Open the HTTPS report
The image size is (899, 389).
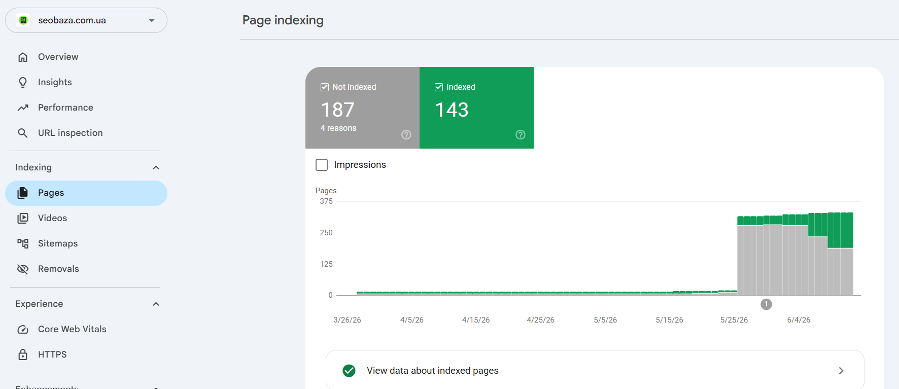pyautogui.click(x=86, y=355)
